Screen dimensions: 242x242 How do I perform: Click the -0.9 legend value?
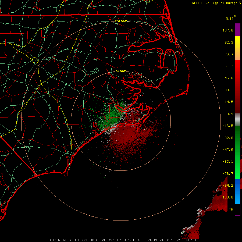coord(229,114)
